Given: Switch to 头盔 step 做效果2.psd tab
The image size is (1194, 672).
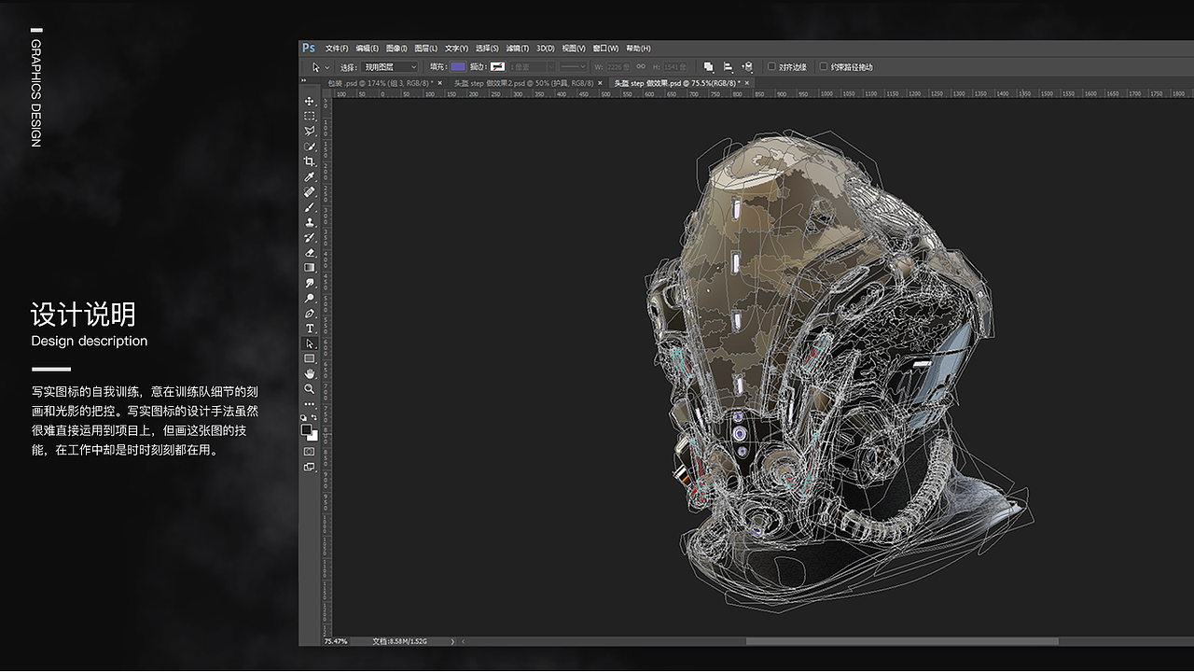Looking at the screenshot, I should (x=524, y=82).
